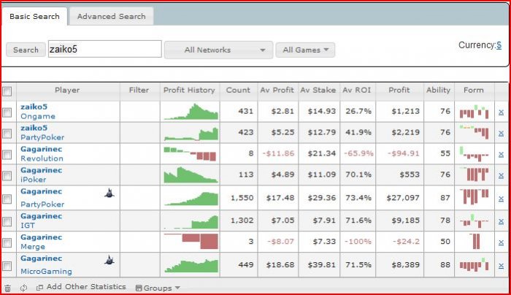Image resolution: width=511 pixels, height=295 pixels.
Task: Remove Gagarinec MicroGaming row with X
Action: coord(502,266)
